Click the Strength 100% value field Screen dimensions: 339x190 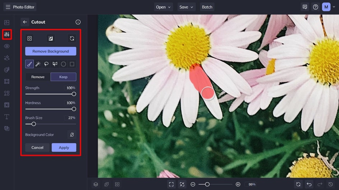(70, 88)
